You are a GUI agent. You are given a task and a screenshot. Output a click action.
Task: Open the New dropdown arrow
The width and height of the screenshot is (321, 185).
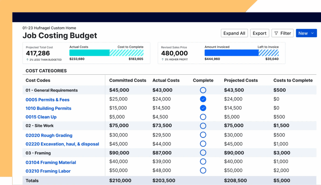pos(312,33)
